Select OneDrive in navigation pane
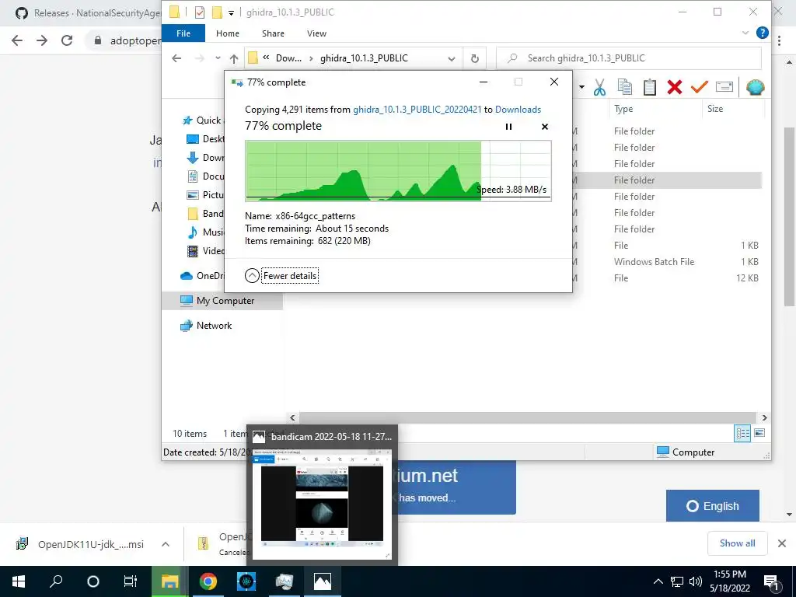This screenshot has width=796, height=597. point(203,276)
